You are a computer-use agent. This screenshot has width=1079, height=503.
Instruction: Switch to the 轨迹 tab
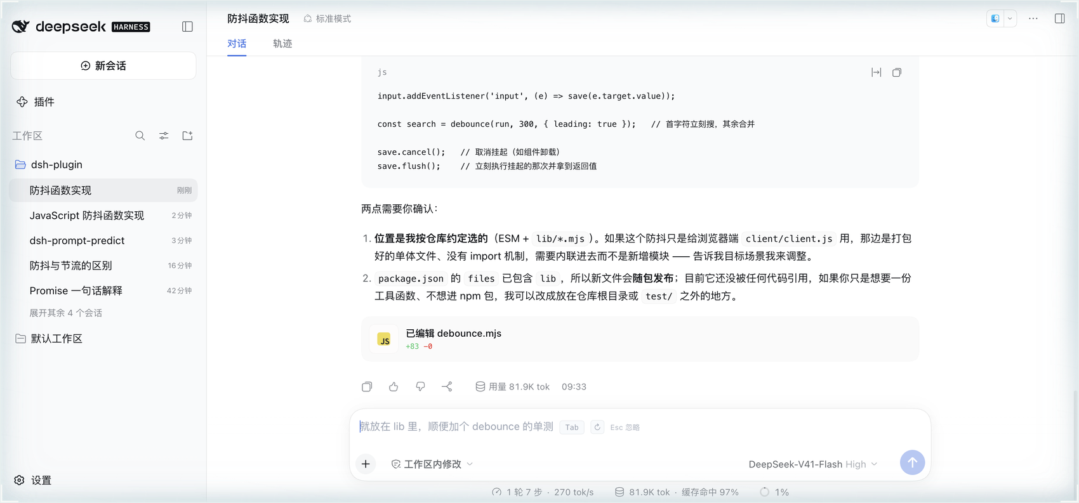point(282,44)
